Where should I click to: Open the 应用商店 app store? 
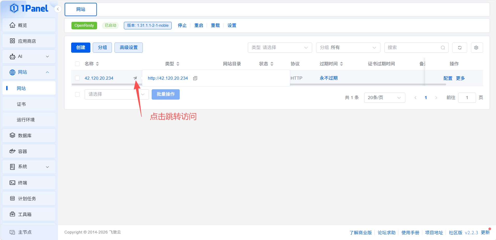[29, 41]
